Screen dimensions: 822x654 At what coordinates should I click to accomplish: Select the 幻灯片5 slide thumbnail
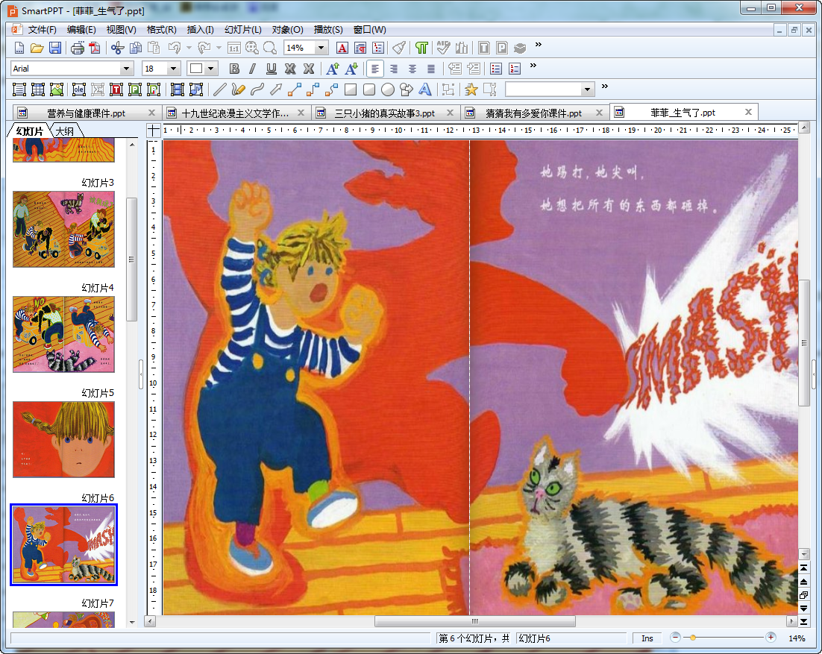point(63,439)
